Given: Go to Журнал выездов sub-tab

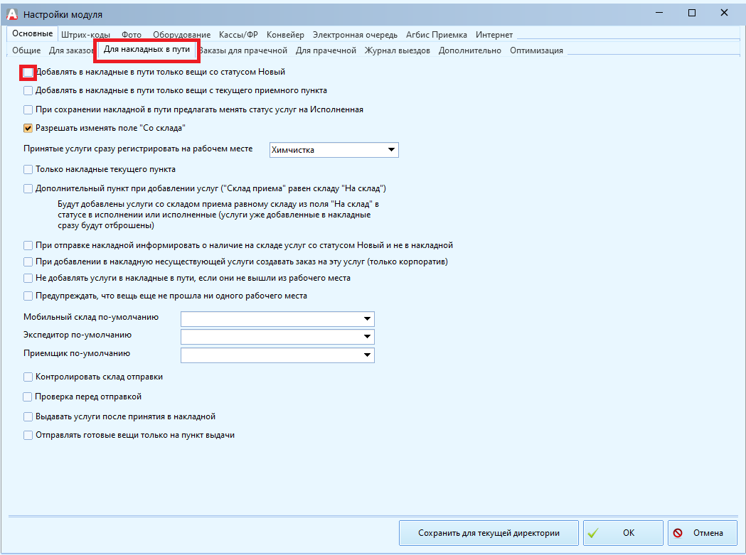Looking at the screenshot, I should 397,50.
